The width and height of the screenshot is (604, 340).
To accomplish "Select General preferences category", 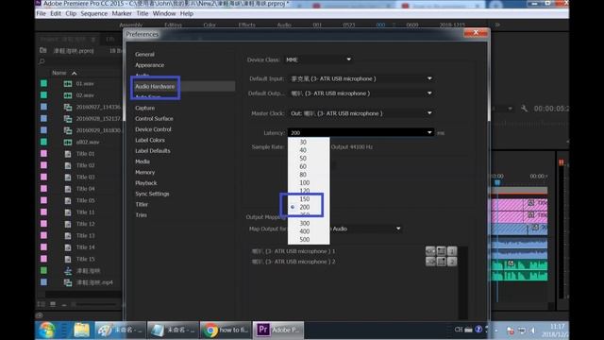I will point(144,55).
